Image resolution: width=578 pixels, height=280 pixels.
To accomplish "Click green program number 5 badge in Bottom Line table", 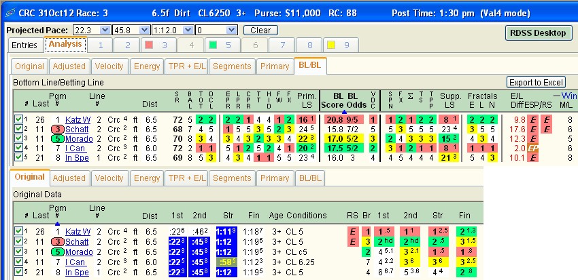I will coord(58,139).
